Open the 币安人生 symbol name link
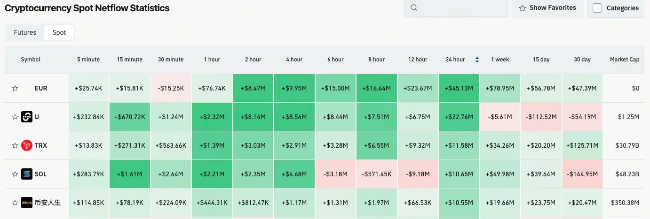This screenshot has height=219, width=650. point(48,203)
